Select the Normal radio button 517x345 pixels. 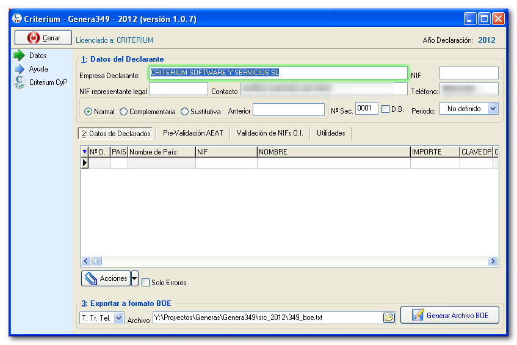(89, 112)
